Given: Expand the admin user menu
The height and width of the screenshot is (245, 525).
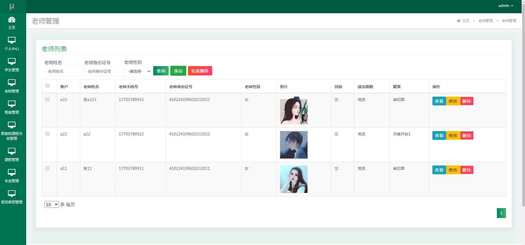Looking at the screenshot, I should [506, 6].
